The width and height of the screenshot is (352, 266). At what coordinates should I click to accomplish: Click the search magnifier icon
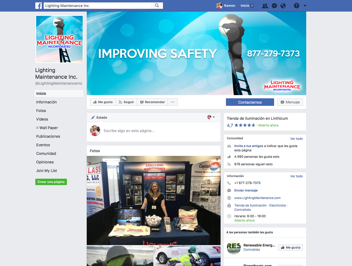157,6
